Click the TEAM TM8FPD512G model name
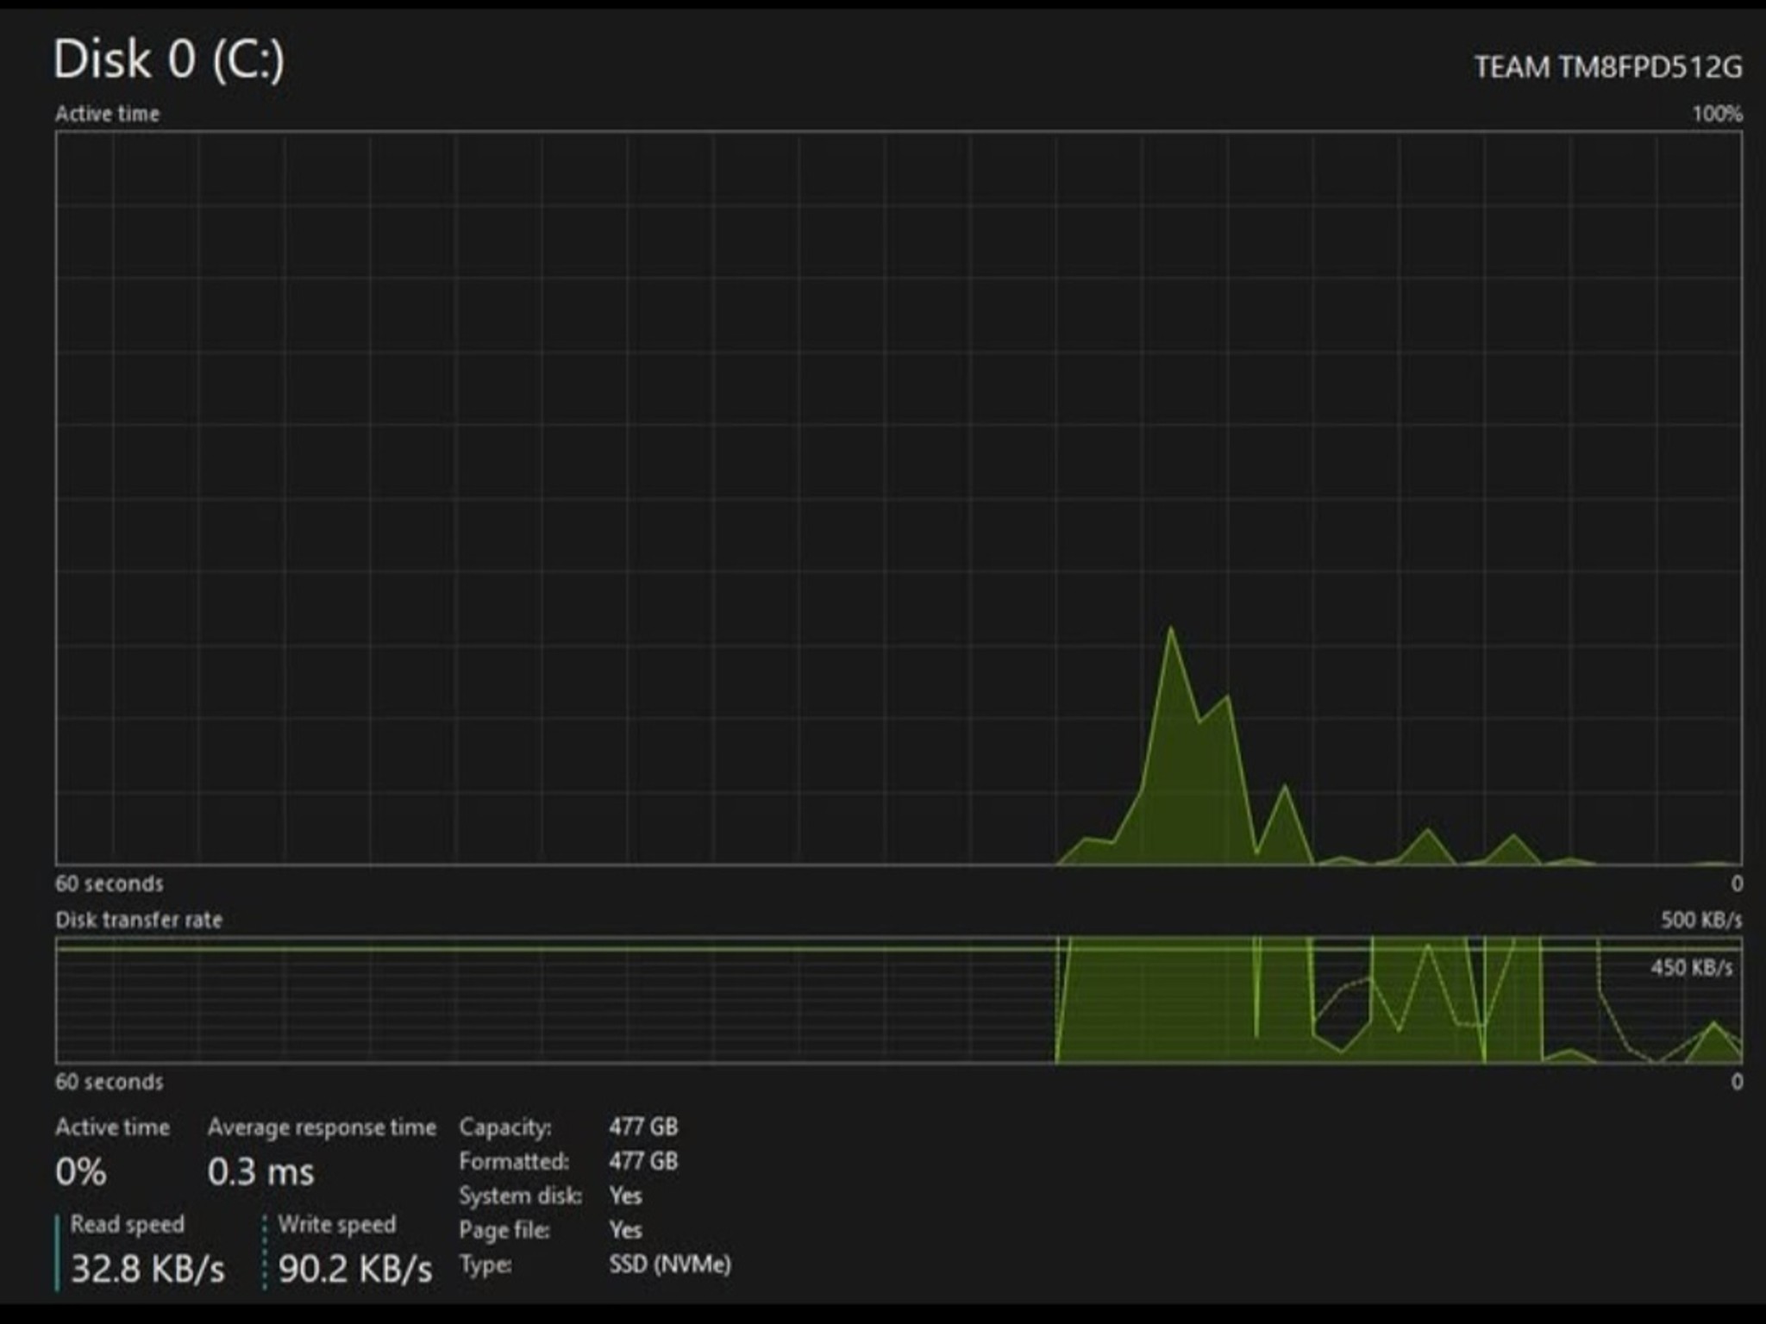This screenshot has width=1766, height=1324. (x=1608, y=67)
